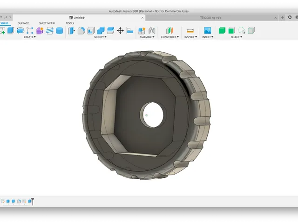Expand the CREATE dropdown menu

[x=30, y=37]
